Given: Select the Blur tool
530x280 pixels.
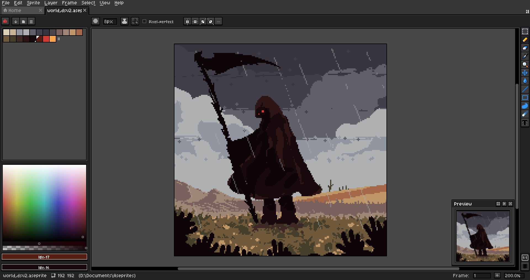Looking at the screenshot, I should pos(525,114).
